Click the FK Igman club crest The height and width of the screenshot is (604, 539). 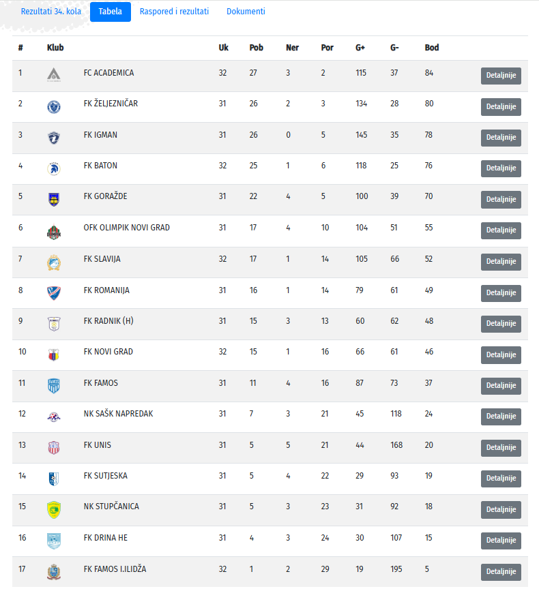[x=54, y=138]
